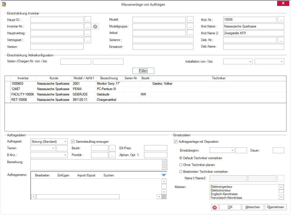Click the Übernehmen button
Screen dimensions: 291x215
coord(275,207)
